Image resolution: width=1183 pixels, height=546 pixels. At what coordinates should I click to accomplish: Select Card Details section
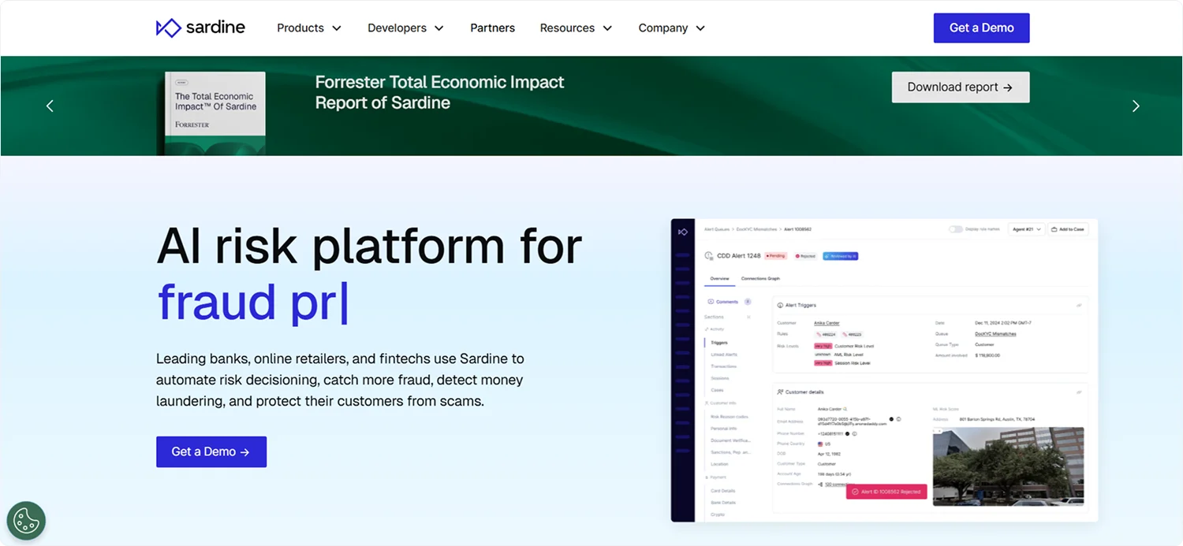point(723,491)
